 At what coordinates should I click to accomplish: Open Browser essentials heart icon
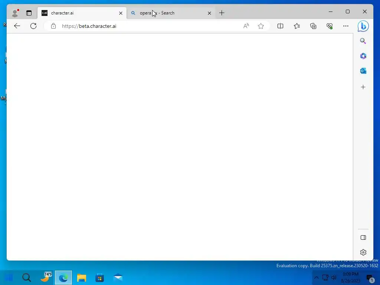click(x=330, y=26)
